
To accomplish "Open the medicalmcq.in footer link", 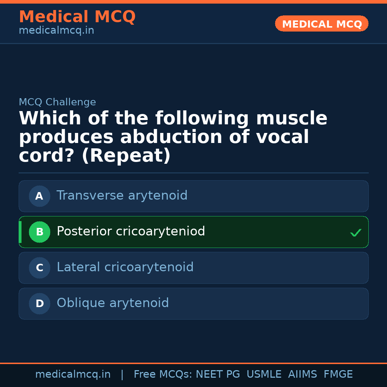I will click(73, 374).
